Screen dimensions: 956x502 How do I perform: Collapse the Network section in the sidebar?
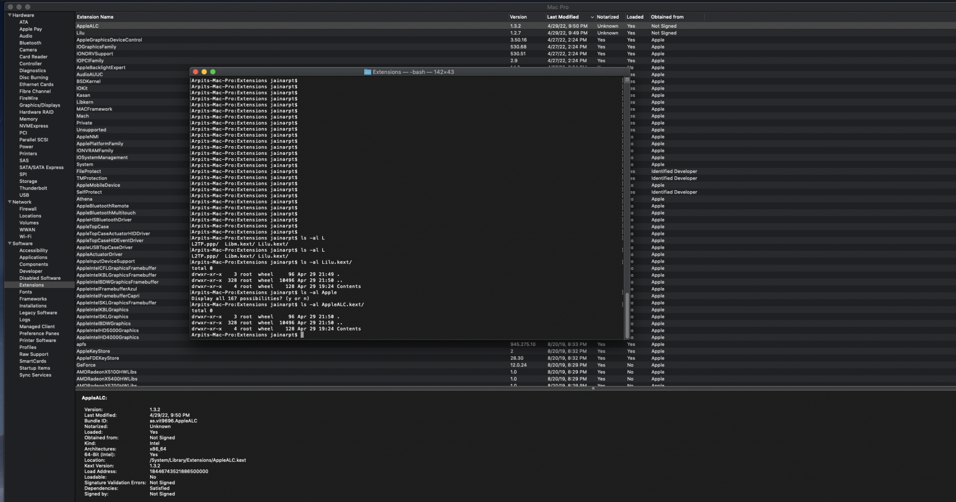(x=10, y=202)
